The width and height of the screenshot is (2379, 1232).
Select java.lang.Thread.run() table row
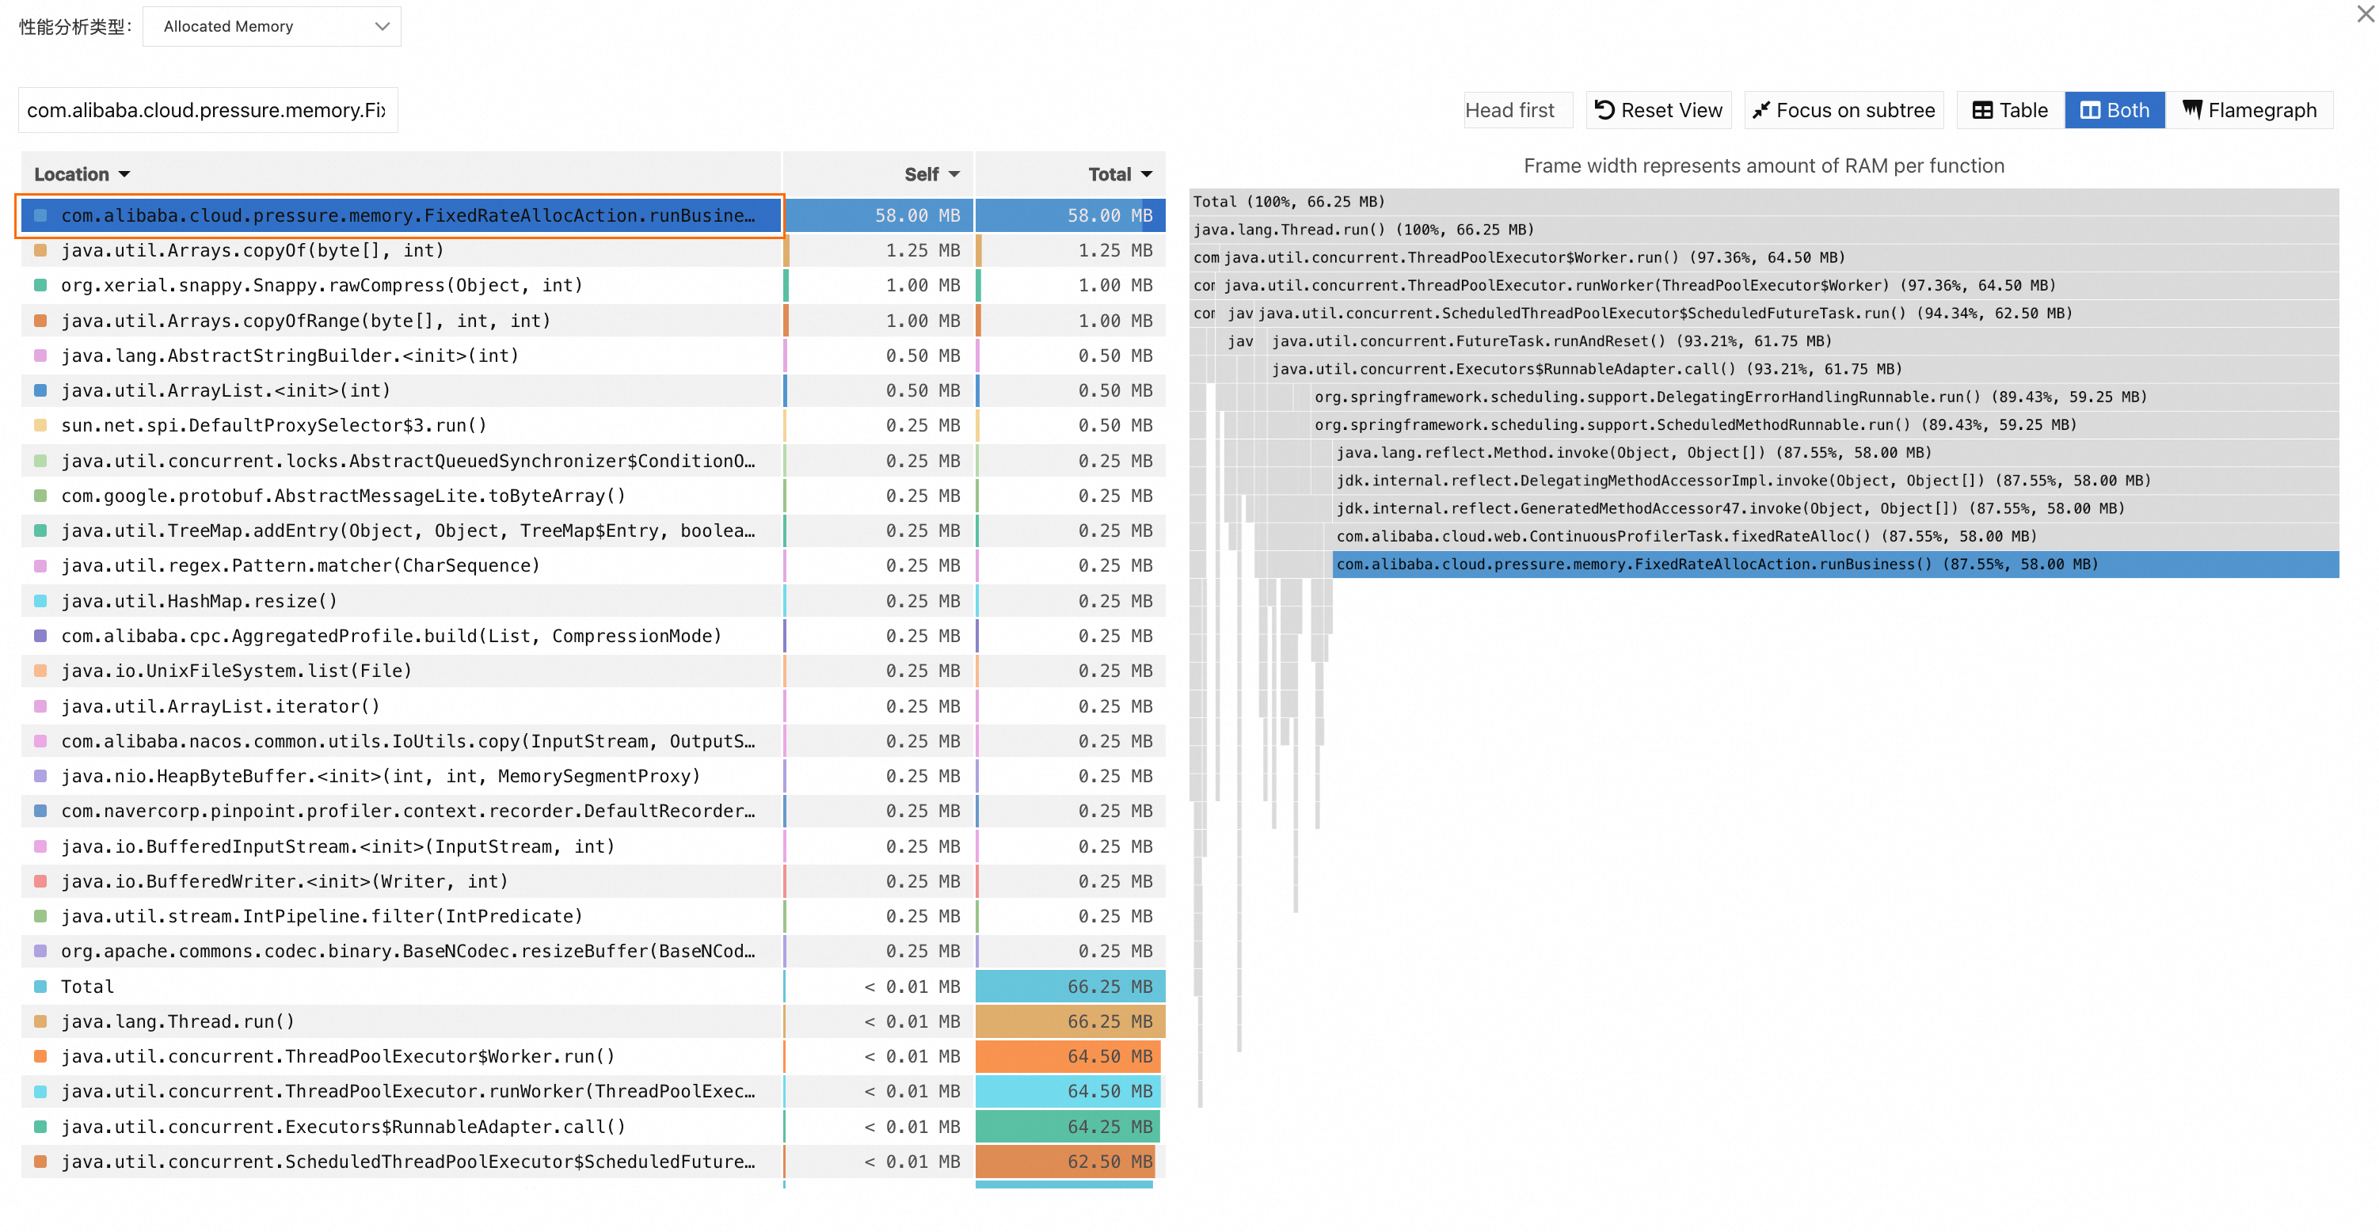coord(593,1022)
